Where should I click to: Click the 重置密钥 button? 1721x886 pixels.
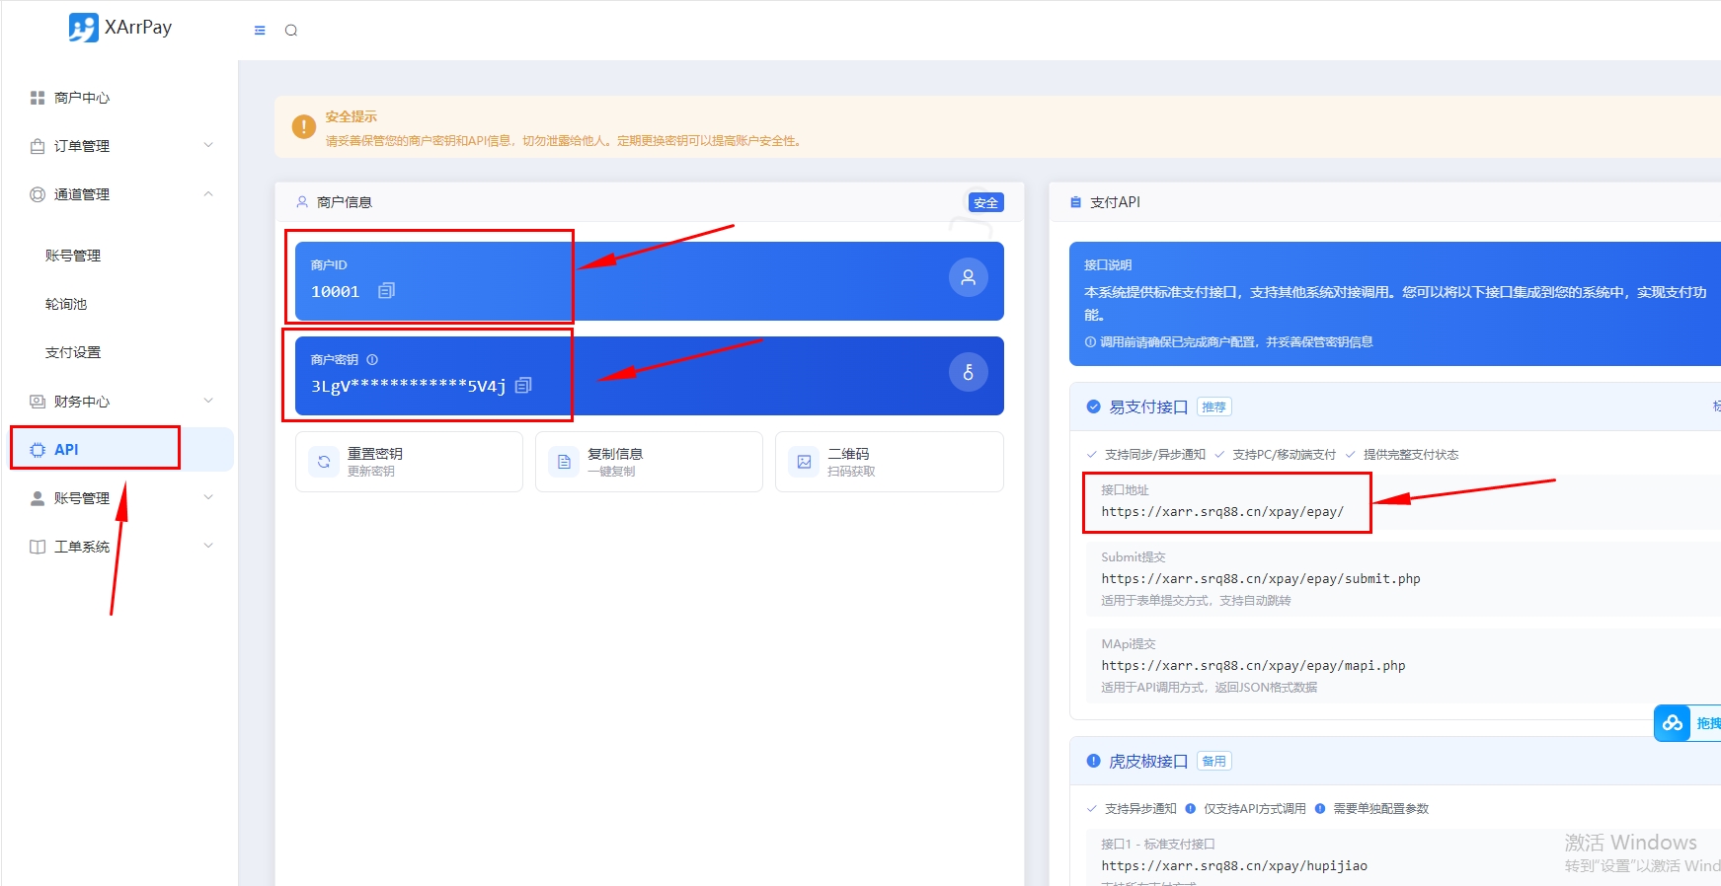pos(409,462)
